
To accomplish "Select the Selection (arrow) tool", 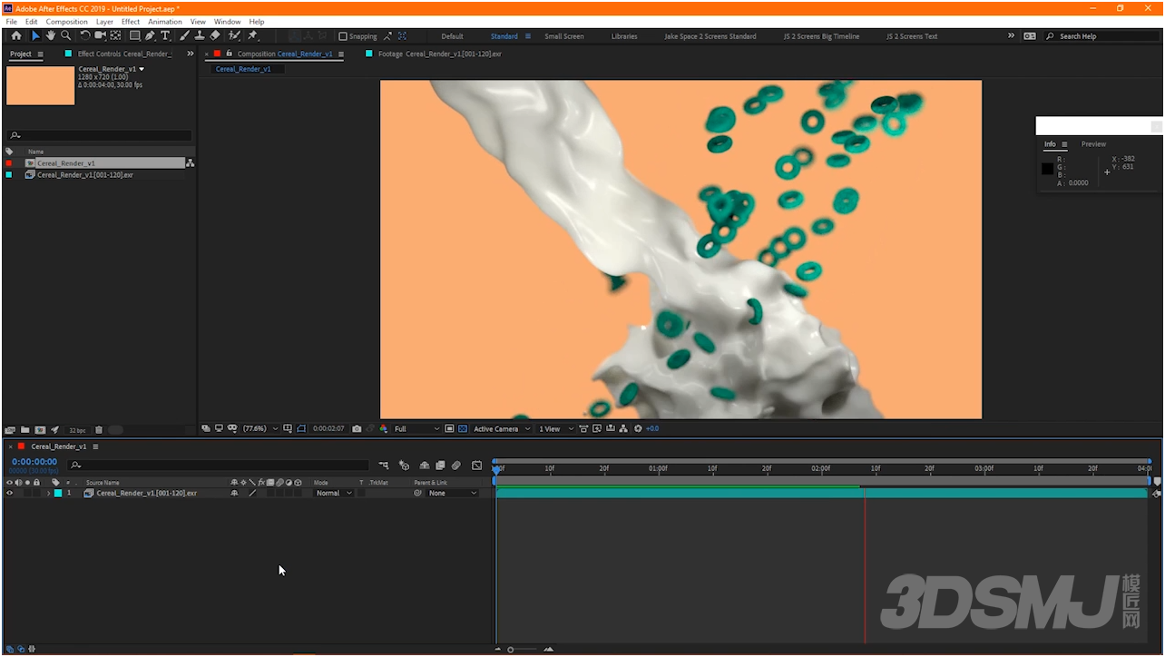I will pyautogui.click(x=35, y=36).
